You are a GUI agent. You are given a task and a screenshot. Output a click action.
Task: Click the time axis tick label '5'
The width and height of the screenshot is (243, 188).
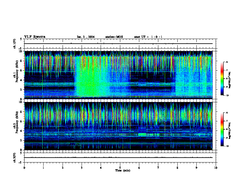tap(120, 168)
